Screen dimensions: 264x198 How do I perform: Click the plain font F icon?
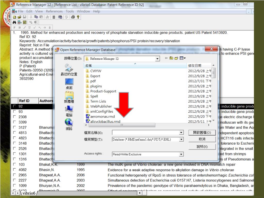click(x=14, y=28)
